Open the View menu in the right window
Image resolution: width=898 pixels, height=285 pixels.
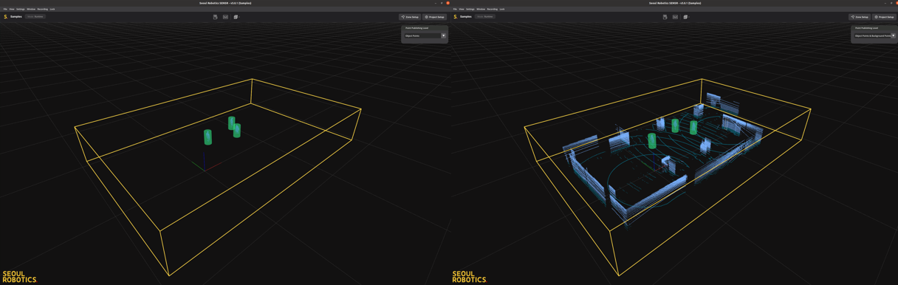(462, 9)
